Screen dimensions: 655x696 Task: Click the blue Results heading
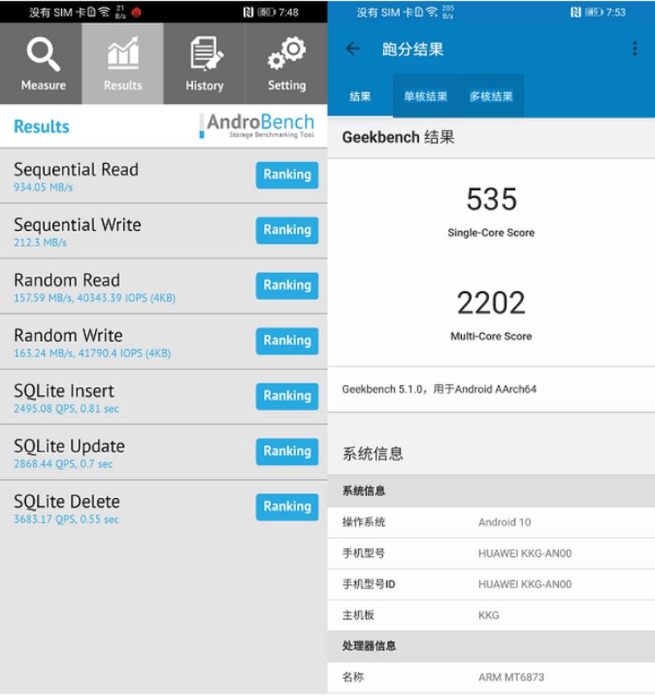point(41,126)
